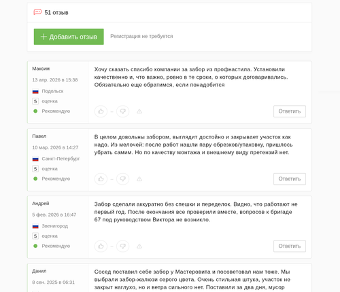Like Павел's review with the thumbs up

click(101, 179)
